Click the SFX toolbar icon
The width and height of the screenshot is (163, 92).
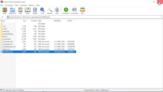point(83,11)
